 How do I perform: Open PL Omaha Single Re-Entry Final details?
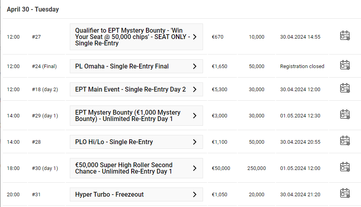[136, 66]
